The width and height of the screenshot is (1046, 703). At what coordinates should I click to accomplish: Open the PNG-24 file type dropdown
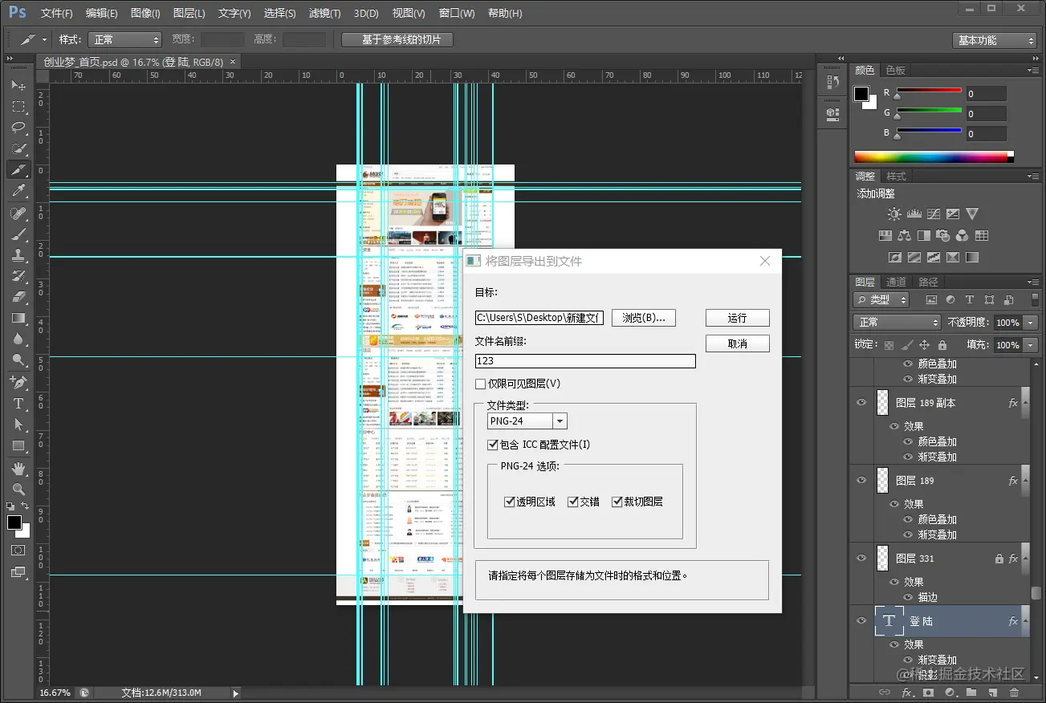point(560,421)
